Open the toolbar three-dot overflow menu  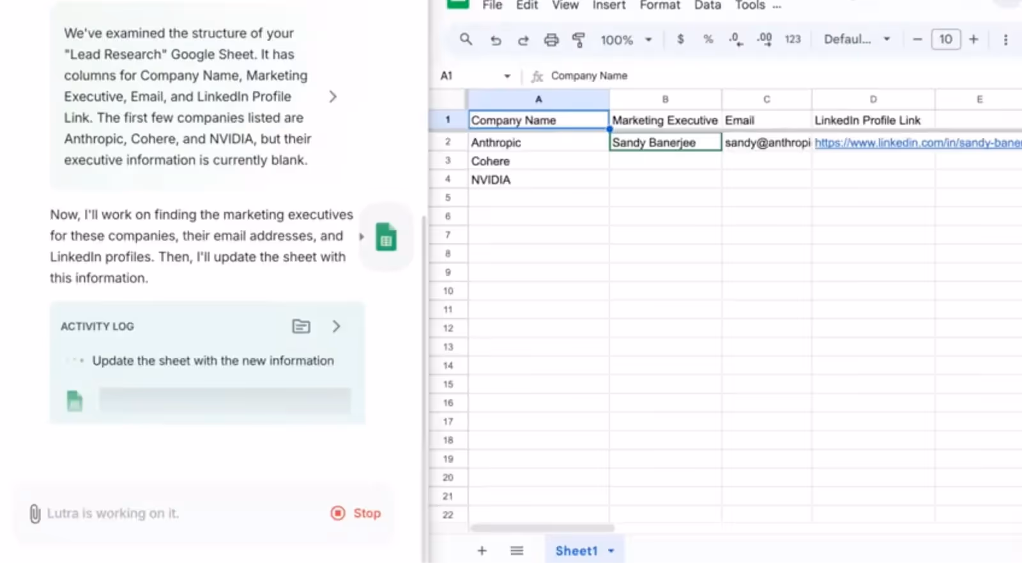click(1005, 40)
